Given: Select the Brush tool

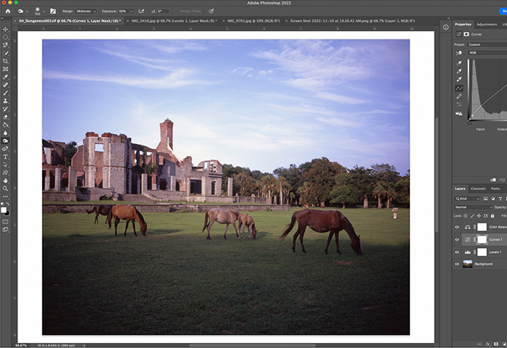Looking at the screenshot, I should pyautogui.click(x=6, y=93).
